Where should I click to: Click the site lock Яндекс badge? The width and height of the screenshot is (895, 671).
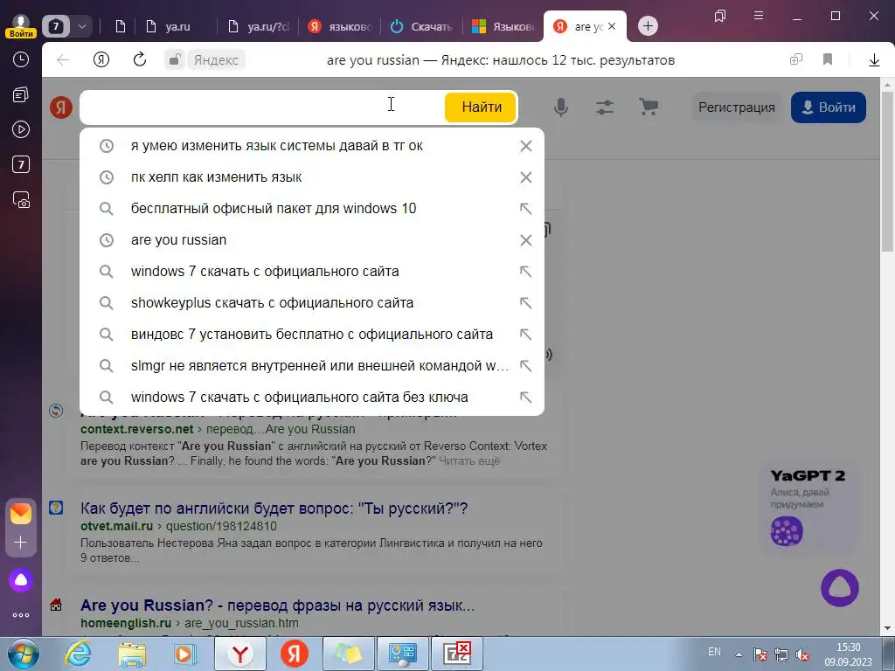205,59
